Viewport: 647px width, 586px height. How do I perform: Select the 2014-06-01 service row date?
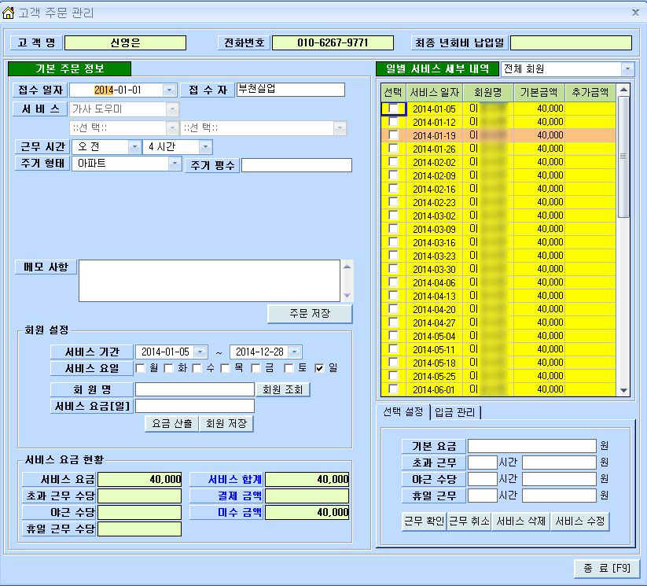coord(434,389)
